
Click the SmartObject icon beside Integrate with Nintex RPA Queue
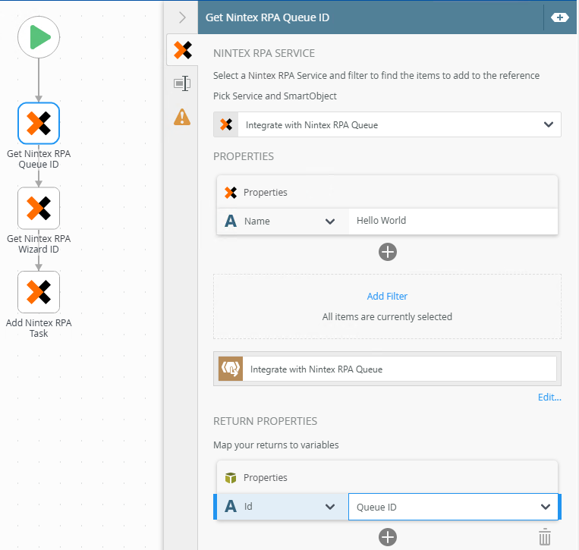click(x=230, y=369)
